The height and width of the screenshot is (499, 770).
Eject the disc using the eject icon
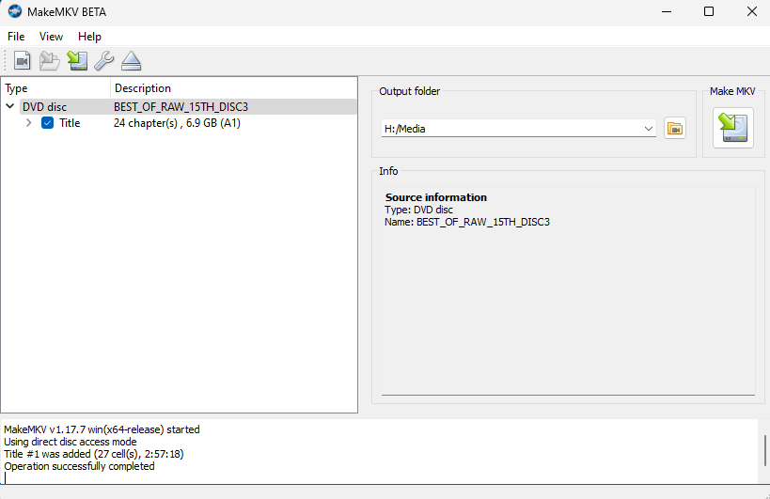(131, 61)
